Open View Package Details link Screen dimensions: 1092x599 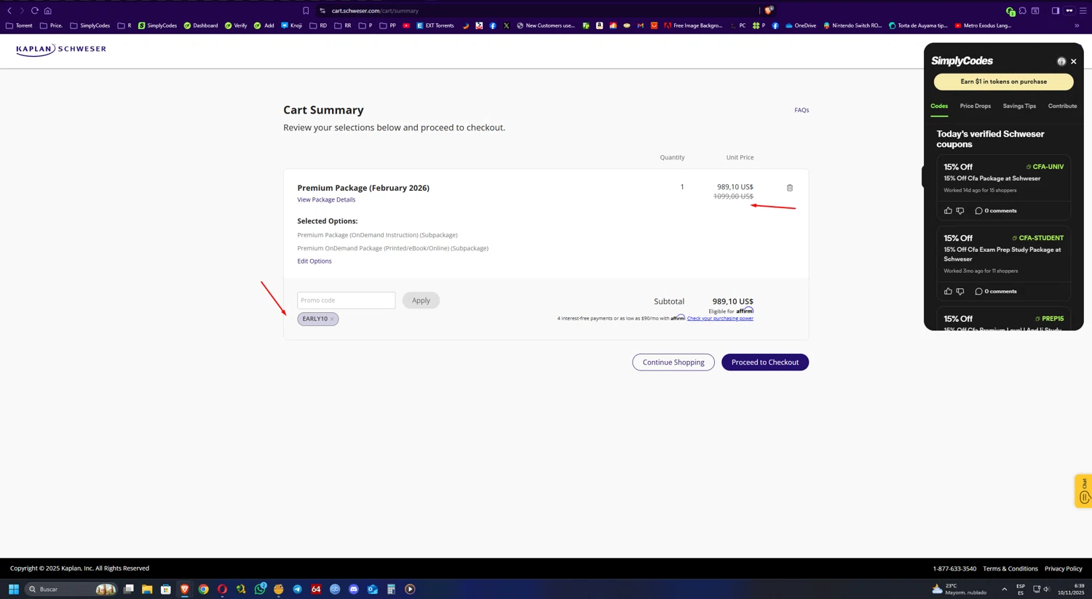coord(326,199)
